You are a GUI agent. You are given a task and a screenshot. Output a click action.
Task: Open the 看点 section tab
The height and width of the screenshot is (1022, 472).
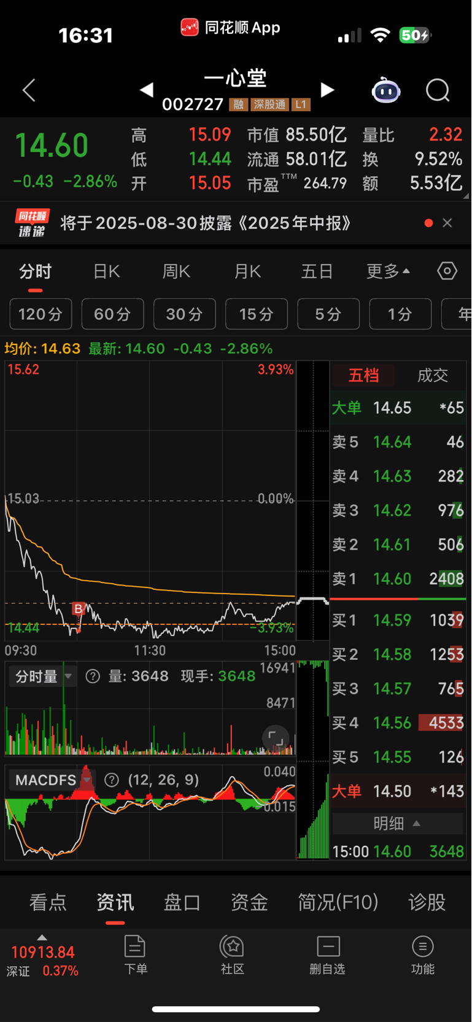click(48, 902)
